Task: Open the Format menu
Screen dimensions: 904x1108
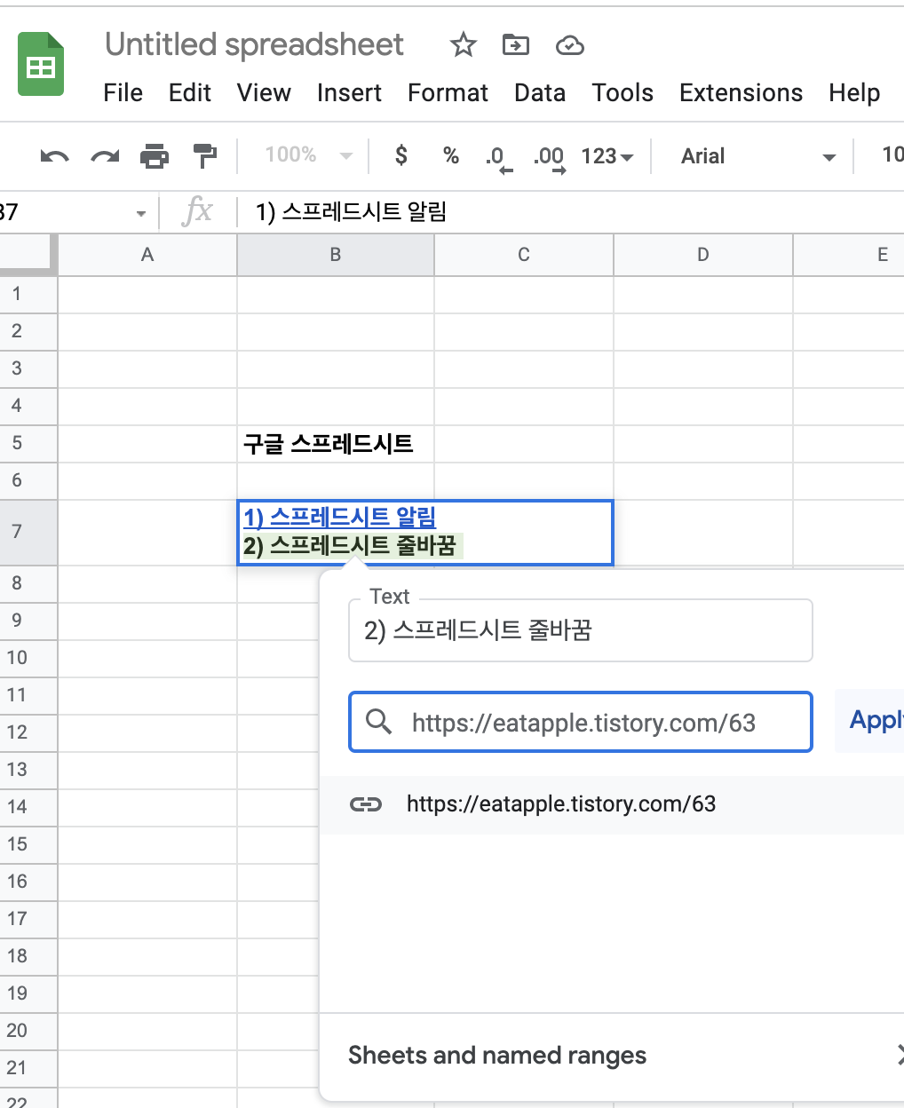Action: tap(448, 93)
